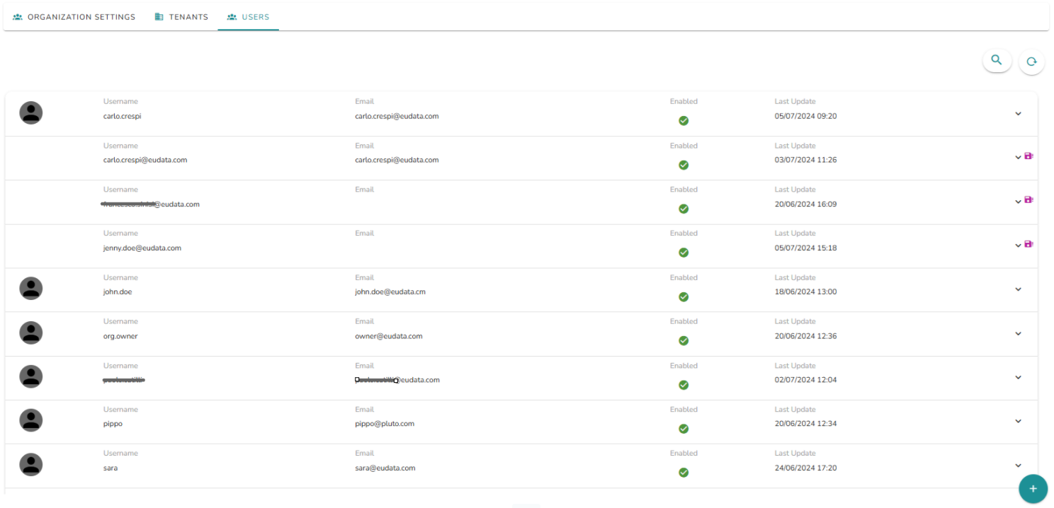This screenshot has height=508, width=1054.
Task: Click username text 'org.owner'
Action: (x=120, y=336)
